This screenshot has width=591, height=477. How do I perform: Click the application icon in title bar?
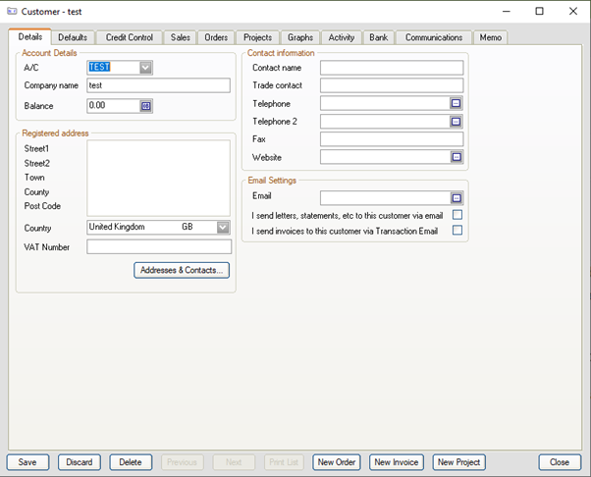pyautogui.click(x=11, y=12)
